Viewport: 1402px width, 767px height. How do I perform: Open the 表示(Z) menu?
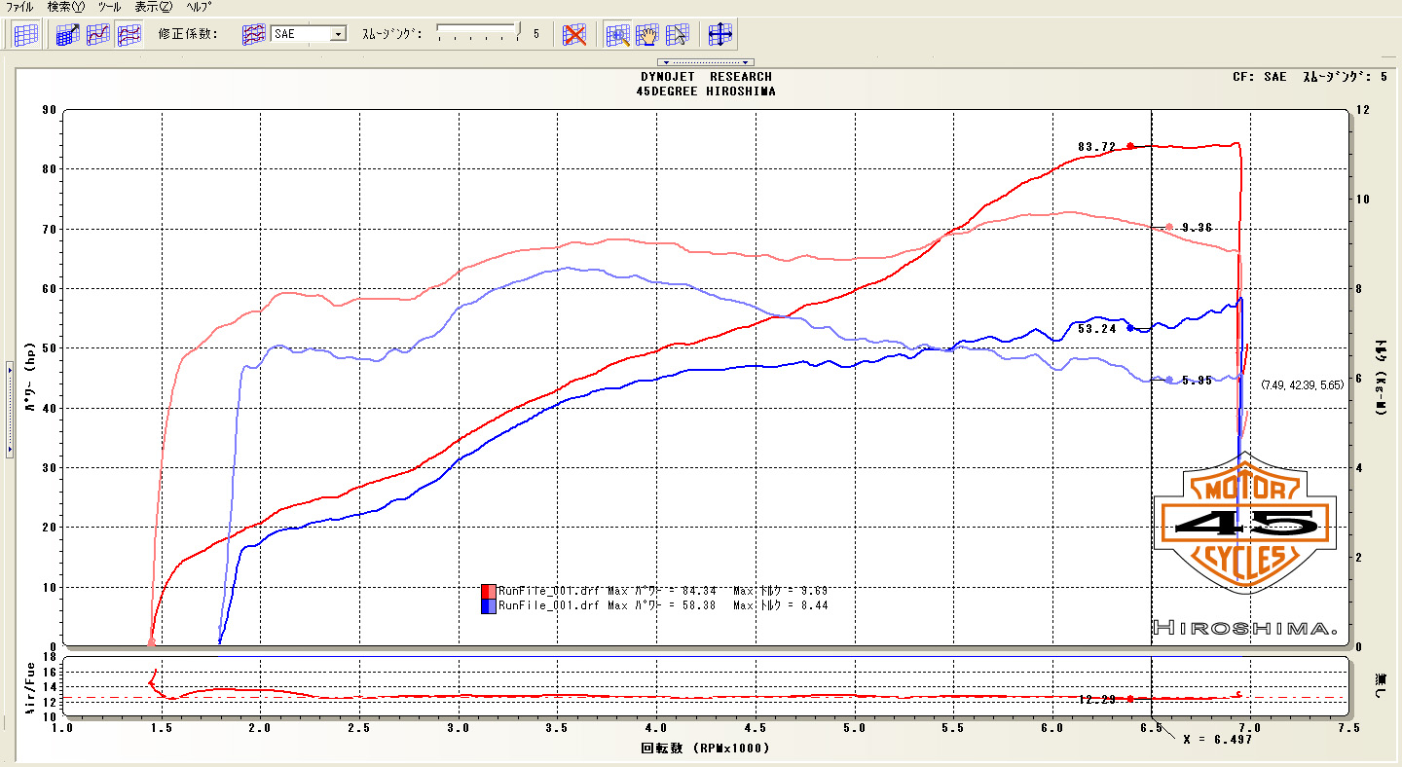(153, 7)
